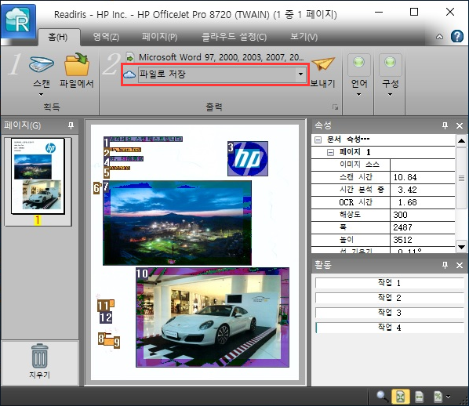
Task: Click the fit page icon in status bar
Action: pyautogui.click(x=400, y=397)
